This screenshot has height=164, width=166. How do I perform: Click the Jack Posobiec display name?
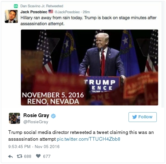pos(34,12)
